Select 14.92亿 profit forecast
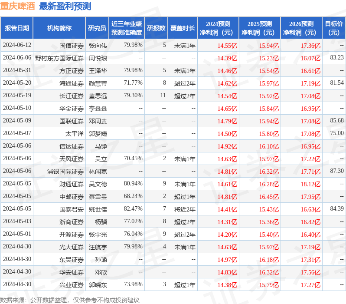 pos(227,147)
